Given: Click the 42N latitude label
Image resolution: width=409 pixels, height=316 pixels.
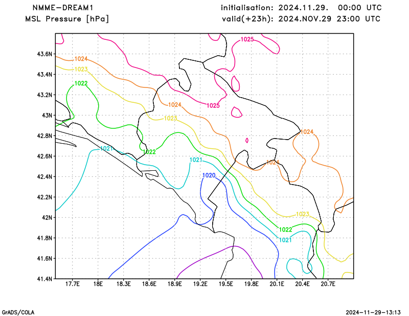Looking at the screenshot, I should pos(47,217).
